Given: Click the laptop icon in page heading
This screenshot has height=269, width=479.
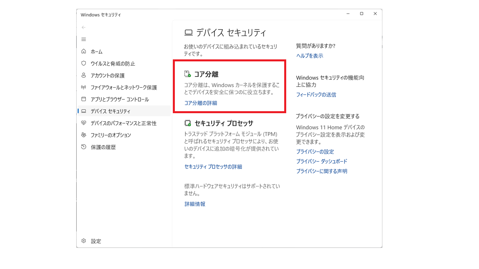Looking at the screenshot, I should (188, 33).
